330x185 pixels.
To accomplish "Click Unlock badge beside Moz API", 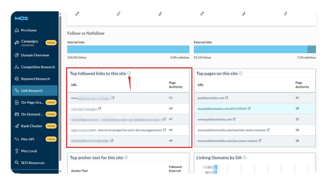I will (x=51, y=139).
